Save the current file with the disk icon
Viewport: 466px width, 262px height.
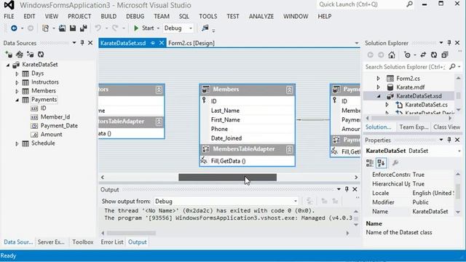point(73,28)
